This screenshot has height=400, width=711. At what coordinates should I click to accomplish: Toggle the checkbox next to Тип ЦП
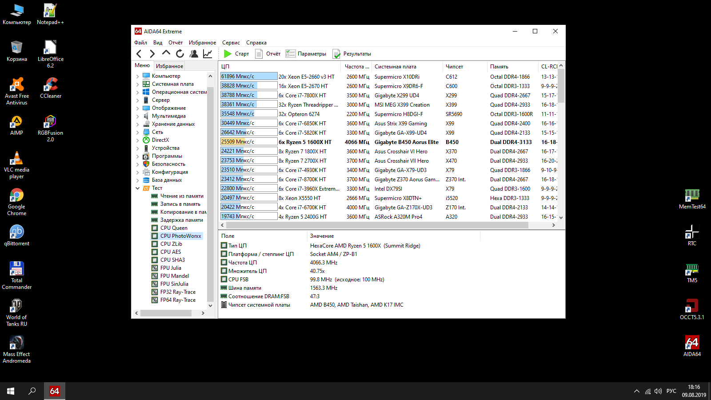(x=224, y=245)
